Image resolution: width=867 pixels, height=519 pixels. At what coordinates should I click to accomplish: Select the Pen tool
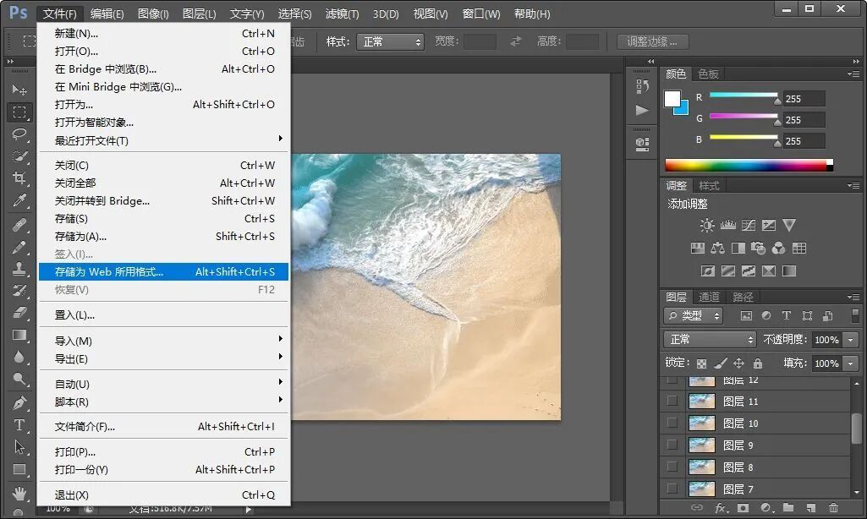(x=19, y=403)
